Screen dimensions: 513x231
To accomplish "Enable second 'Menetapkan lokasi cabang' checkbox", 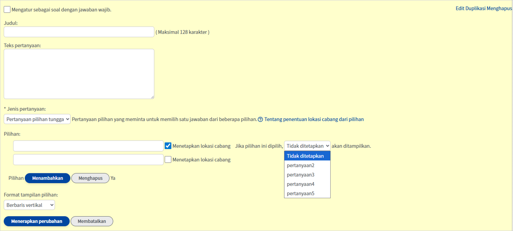I will 168,160.
